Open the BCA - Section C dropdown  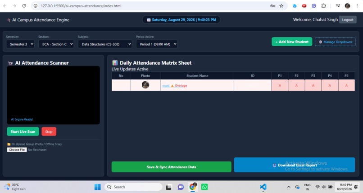click(x=56, y=44)
